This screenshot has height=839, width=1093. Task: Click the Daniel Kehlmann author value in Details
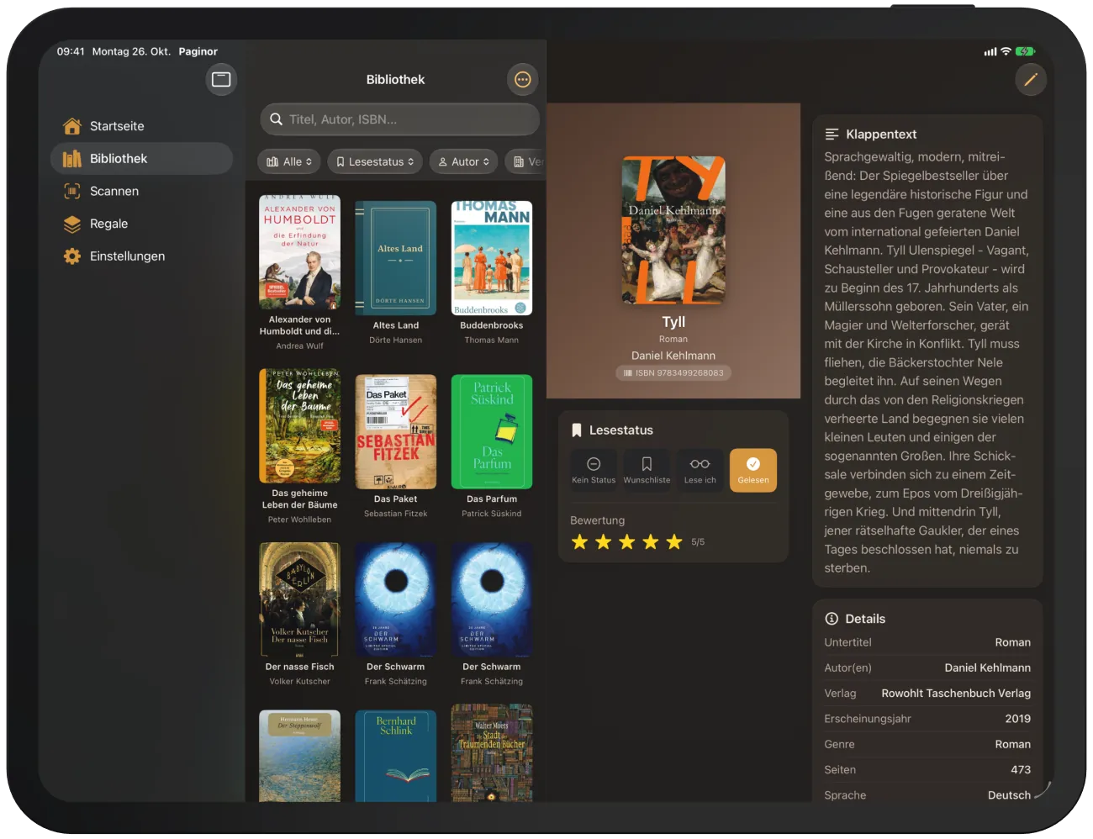coord(988,668)
